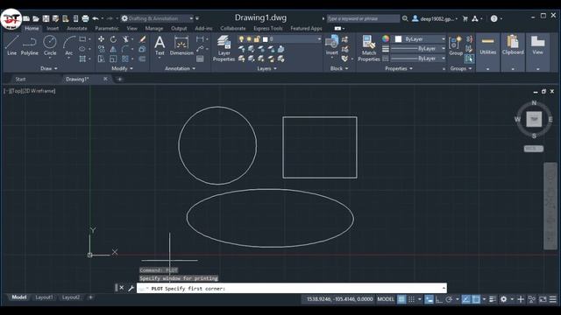The image size is (561, 315).
Task: Click the Group icon
Action: [x=456, y=45]
